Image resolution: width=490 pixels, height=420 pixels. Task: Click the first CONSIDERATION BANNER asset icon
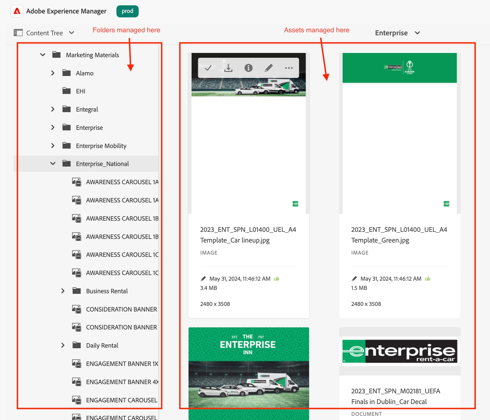(77, 309)
